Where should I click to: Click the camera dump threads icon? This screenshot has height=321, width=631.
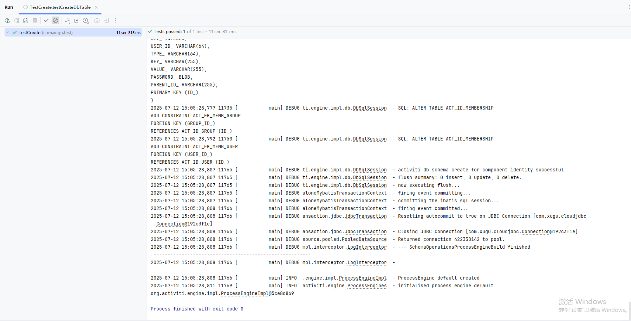click(97, 21)
